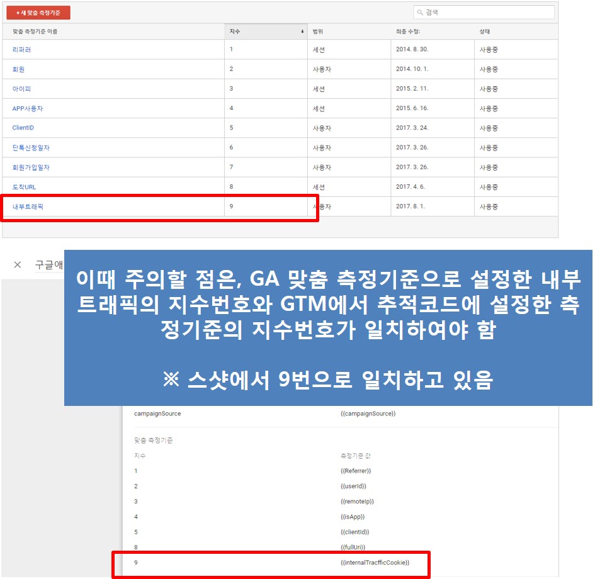Click the 최종 수정 column header

[408, 31]
